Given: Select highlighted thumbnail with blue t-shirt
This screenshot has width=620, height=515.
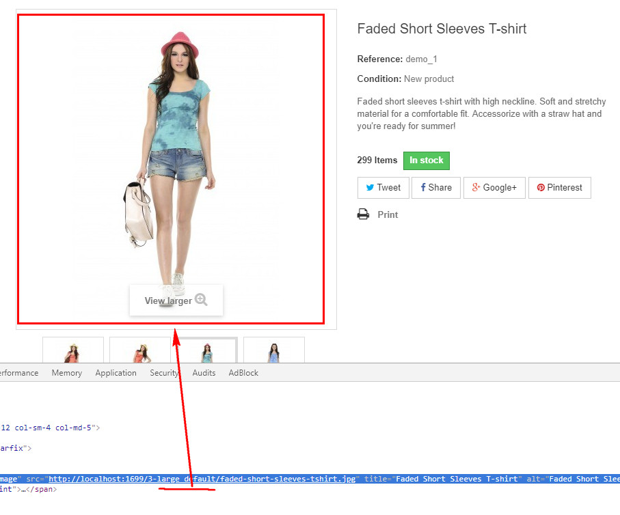Looking at the screenshot, I should (x=207, y=350).
